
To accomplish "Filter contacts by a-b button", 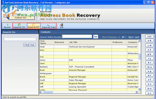I will point(149,41).
